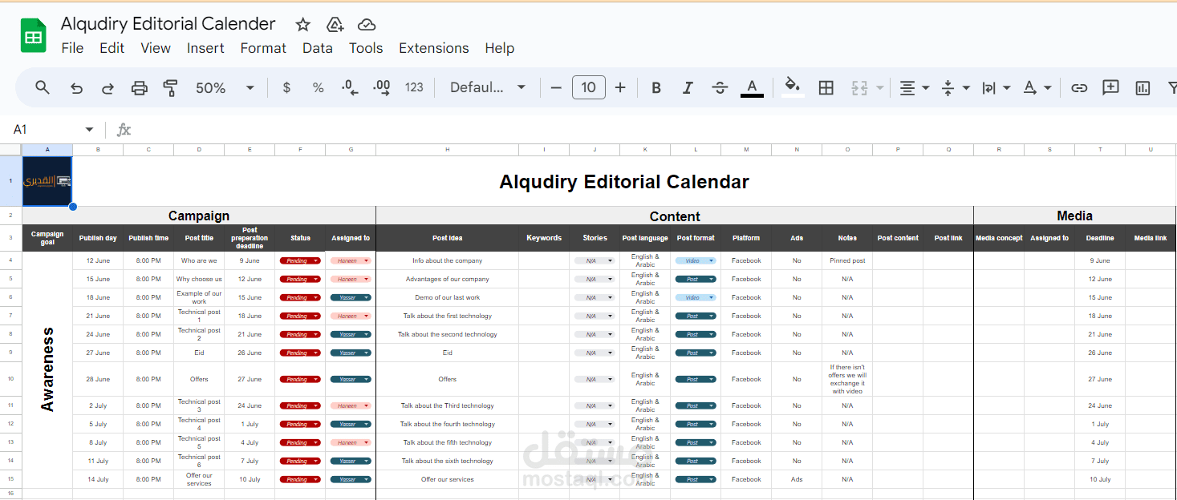Redo the last undone action
Viewport: 1177px width, 500px height.
pyautogui.click(x=108, y=88)
